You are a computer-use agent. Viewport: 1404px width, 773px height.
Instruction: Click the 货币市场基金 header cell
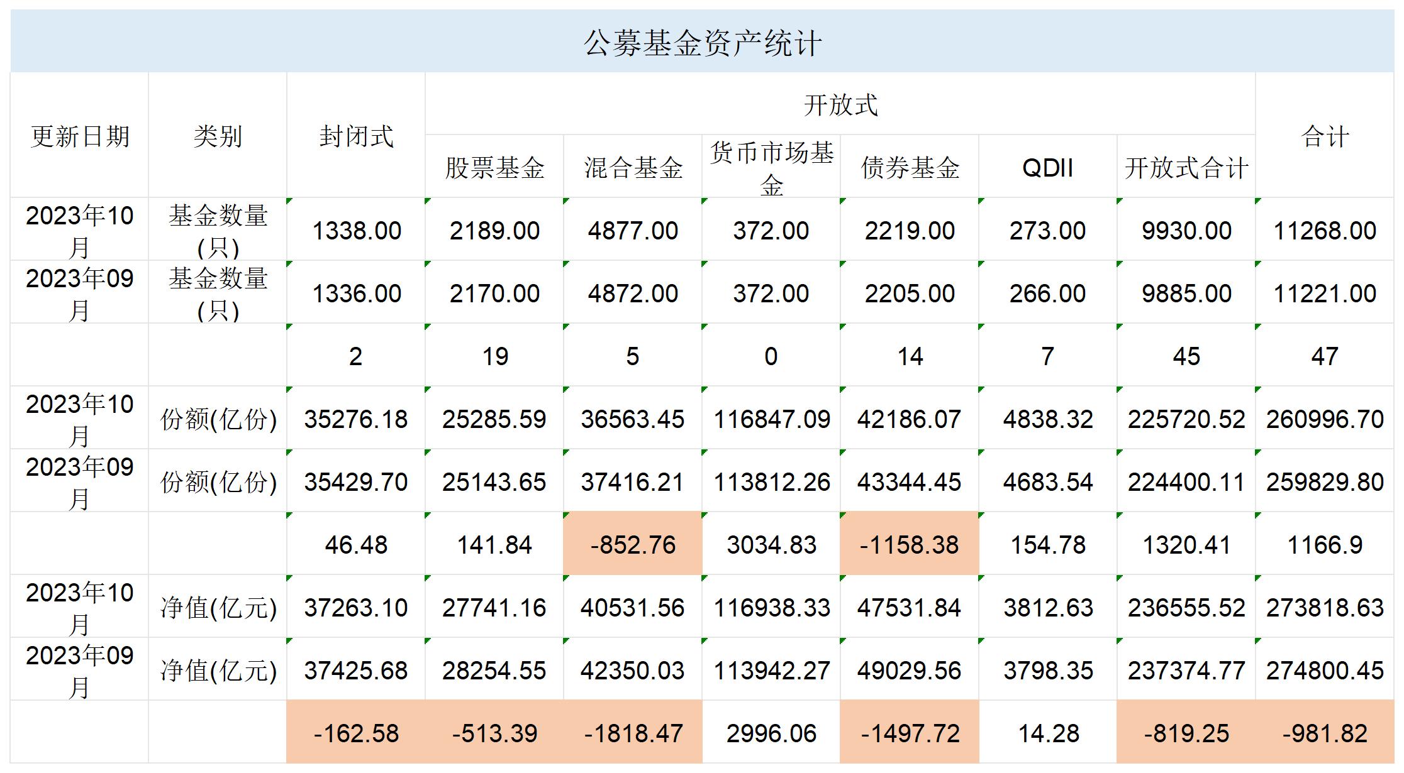point(771,167)
